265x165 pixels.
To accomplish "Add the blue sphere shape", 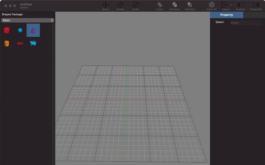I will (20, 30).
